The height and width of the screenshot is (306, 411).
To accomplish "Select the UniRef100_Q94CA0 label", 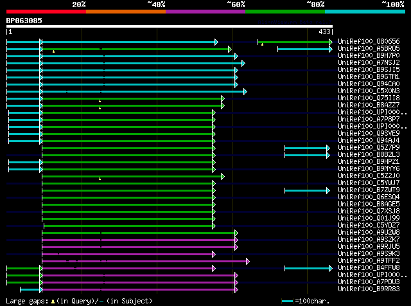I will pyautogui.click(x=369, y=84).
